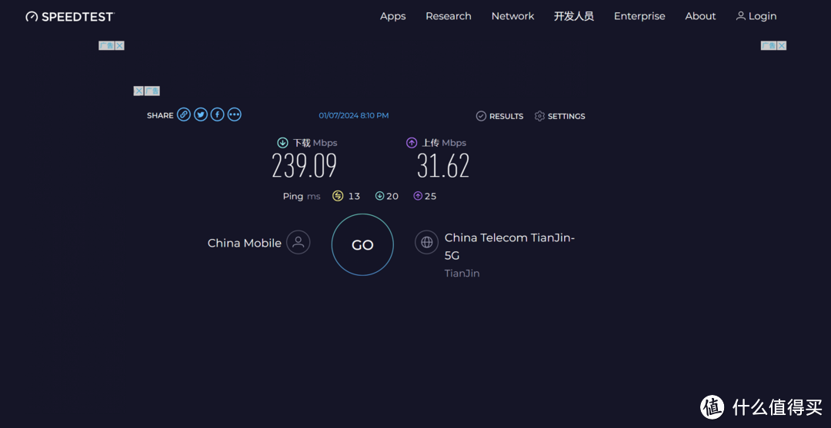Click the upload arrow icon beside 上传

click(412, 143)
